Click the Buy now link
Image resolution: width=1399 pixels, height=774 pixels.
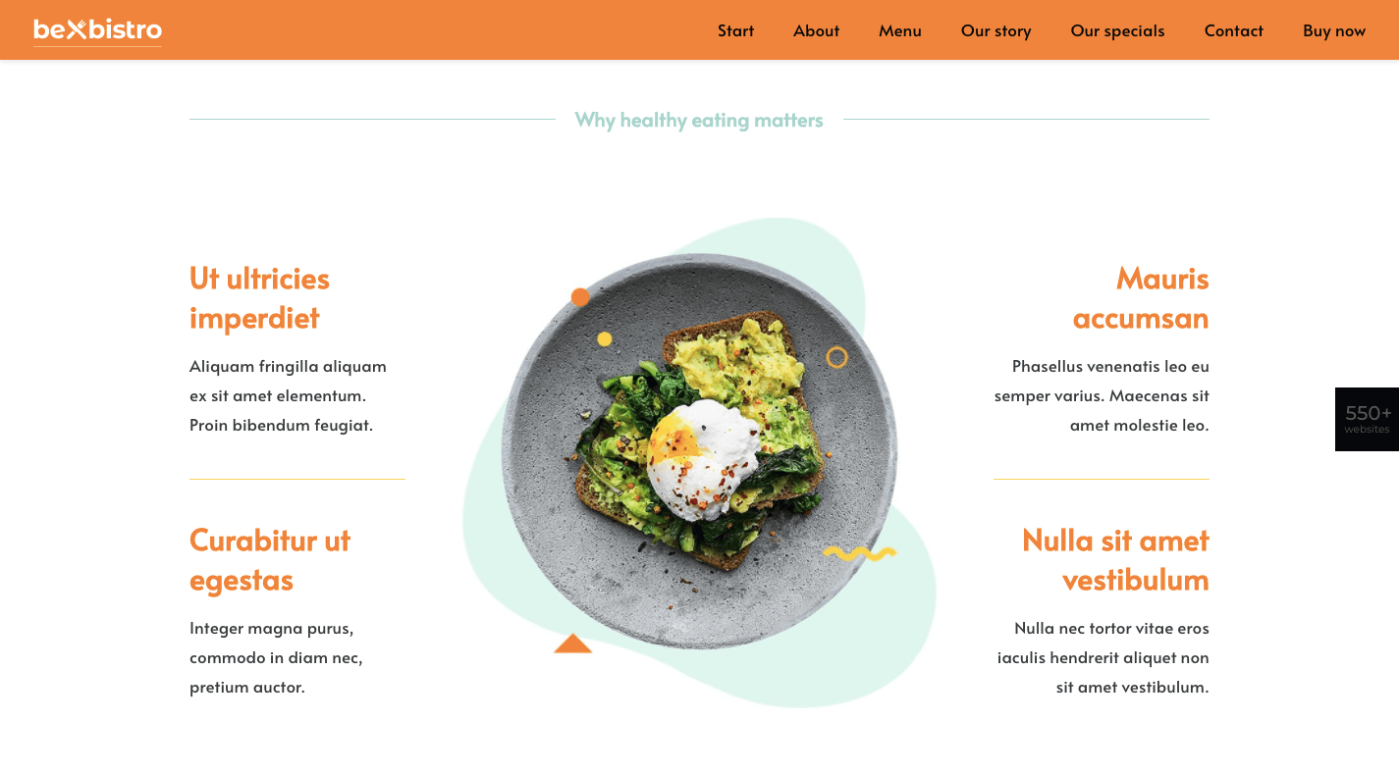(x=1333, y=30)
